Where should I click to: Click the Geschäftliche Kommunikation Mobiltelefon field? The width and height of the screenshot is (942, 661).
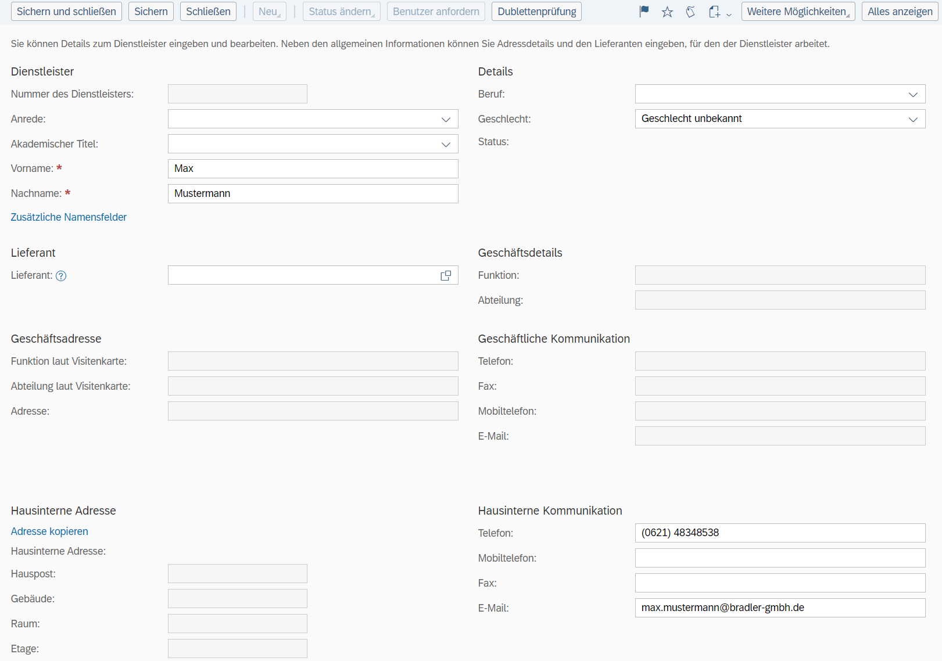(x=780, y=411)
